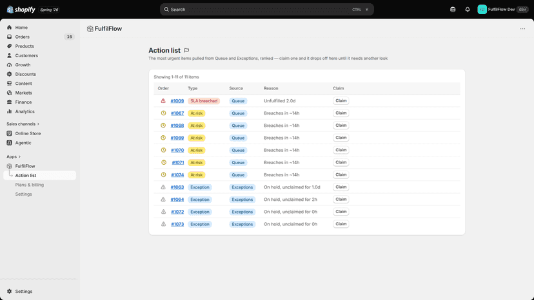Open the FulfilFlow Dev account menu

[x=502, y=10]
